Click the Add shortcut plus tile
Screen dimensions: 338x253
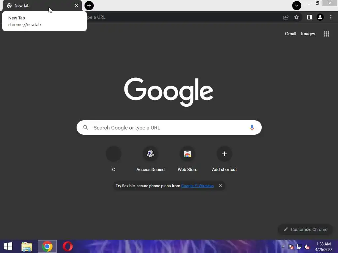tap(224, 159)
